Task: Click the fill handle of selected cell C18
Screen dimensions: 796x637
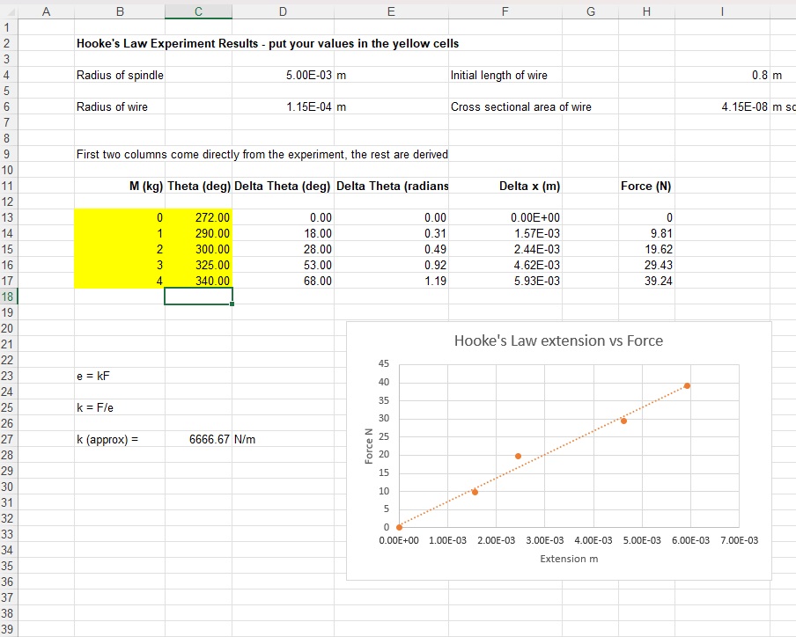Action: (x=232, y=304)
